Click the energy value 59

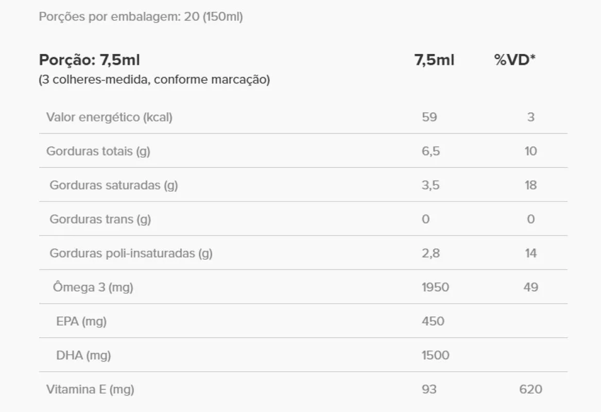click(429, 117)
